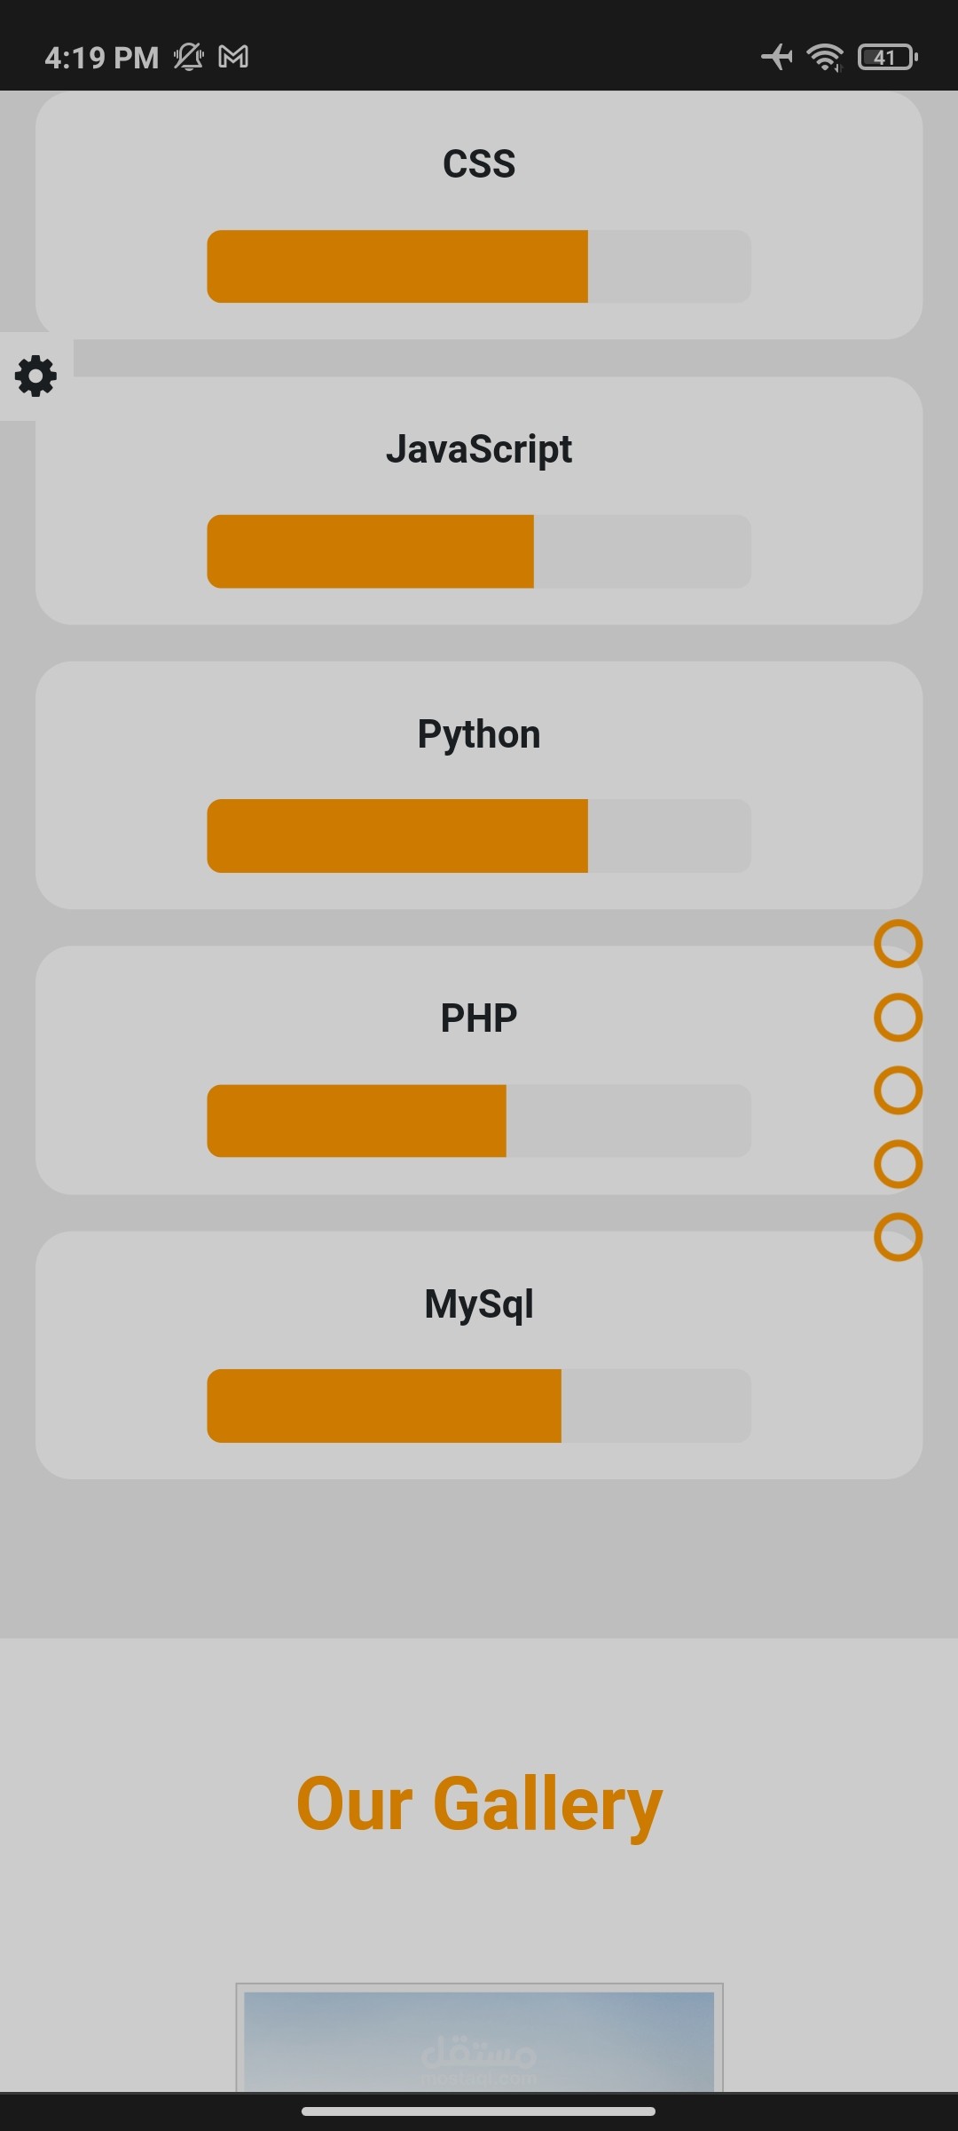Click the Python skill heading

coord(479,734)
